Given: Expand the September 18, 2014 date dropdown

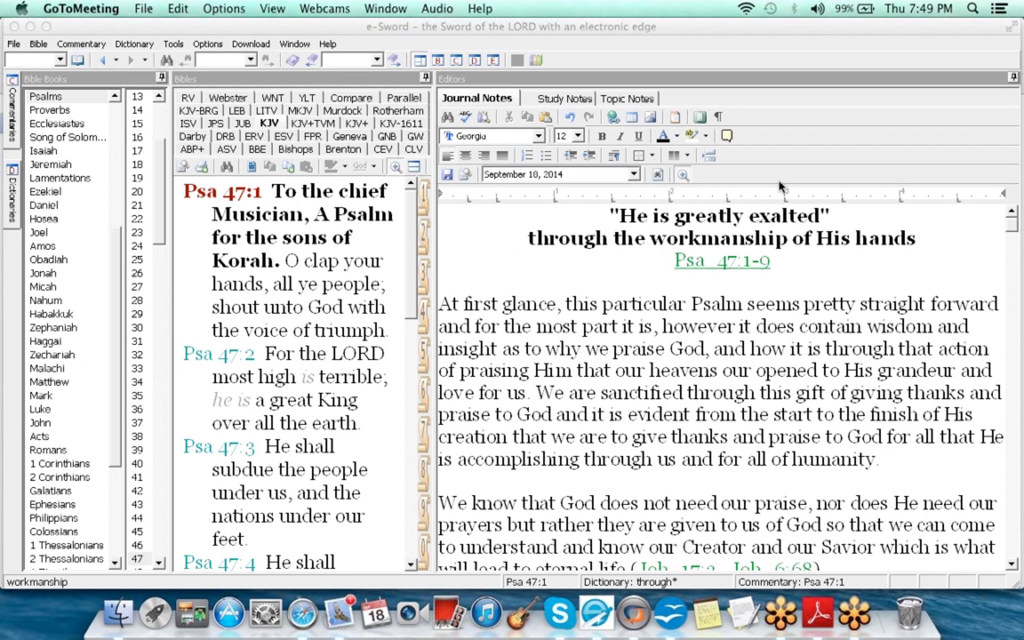Looking at the screenshot, I should 634,174.
